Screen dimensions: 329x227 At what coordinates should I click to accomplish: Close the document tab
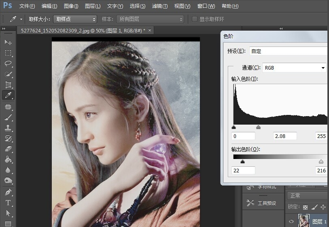click(150, 30)
